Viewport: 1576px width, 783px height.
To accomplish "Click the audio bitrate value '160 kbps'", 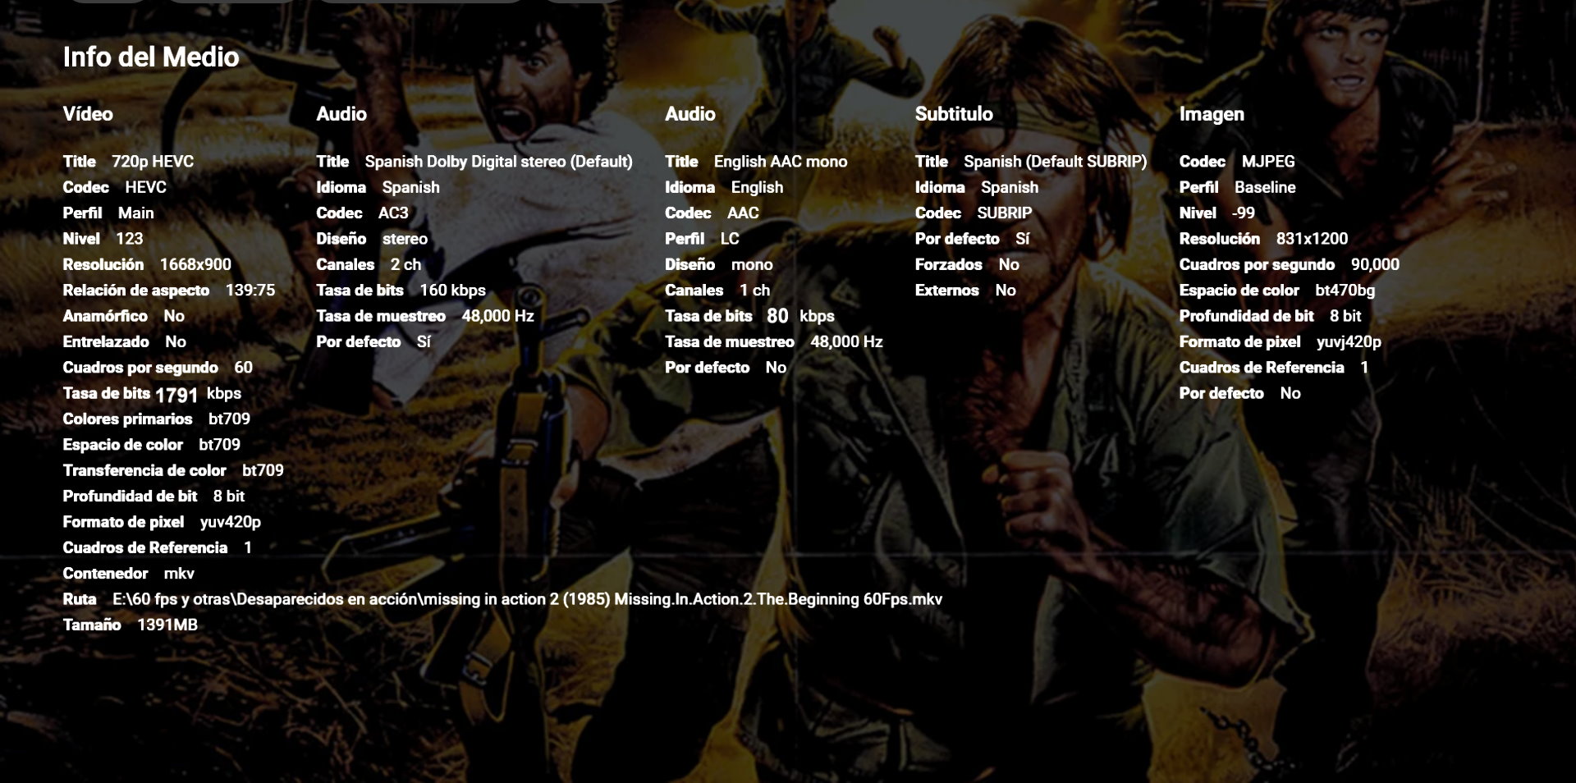I will [453, 291].
